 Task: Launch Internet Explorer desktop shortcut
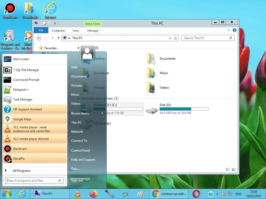pos(50,10)
